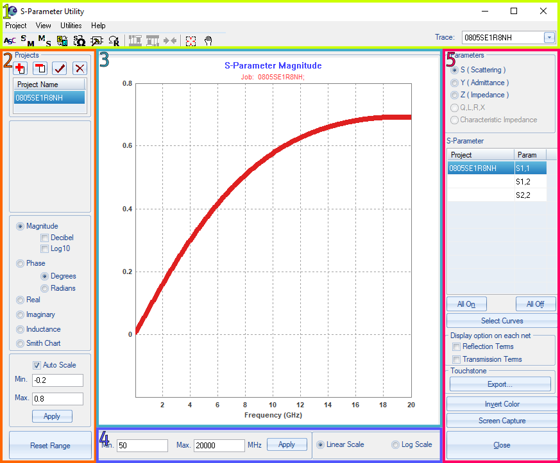Expand the Trace dropdown list
The height and width of the screenshot is (463, 560).
tap(549, 37)
